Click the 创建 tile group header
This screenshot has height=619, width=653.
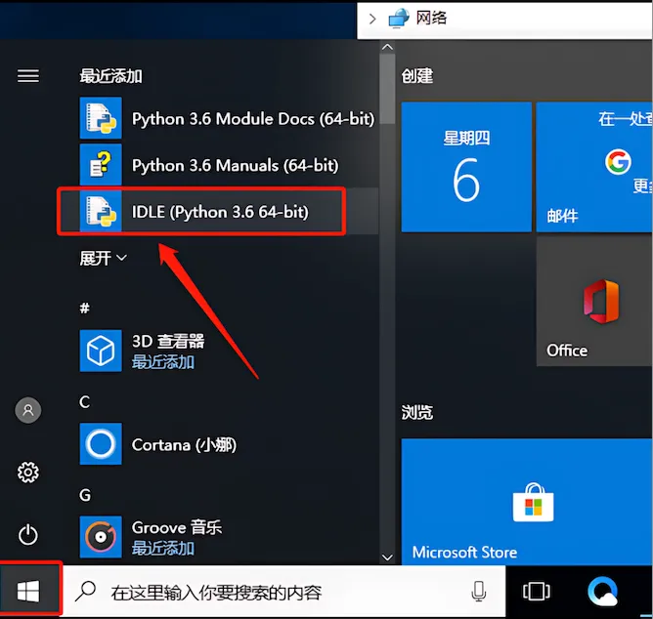(x=417, y=76)
